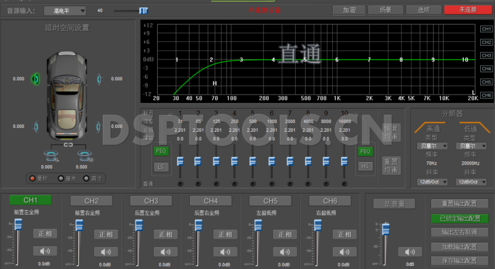This screenshot has width=495, height=269.
Task: Select the front-right speaker icon beside the car
Action: [98, 79]
